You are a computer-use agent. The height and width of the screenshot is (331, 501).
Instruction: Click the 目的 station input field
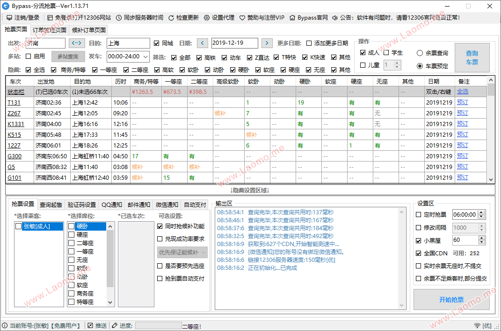pos(128,43)
